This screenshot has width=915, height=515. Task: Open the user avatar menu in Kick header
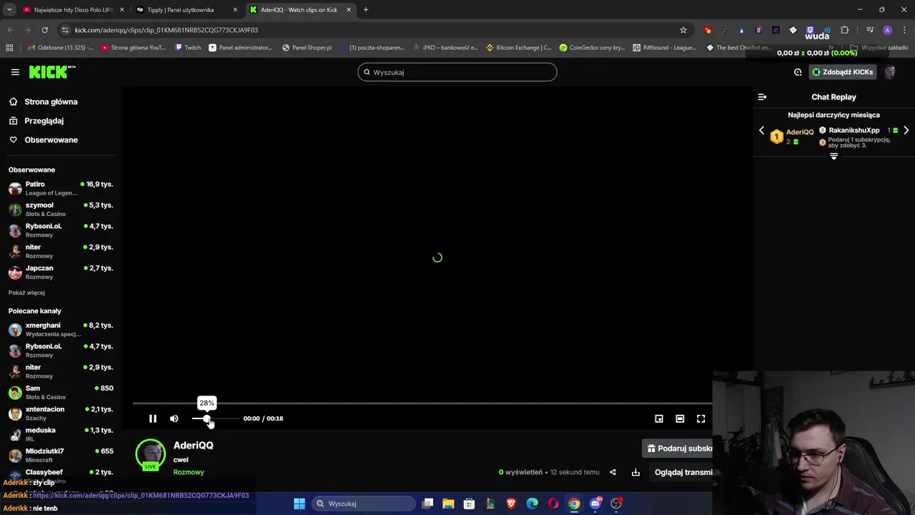point(889,72)
